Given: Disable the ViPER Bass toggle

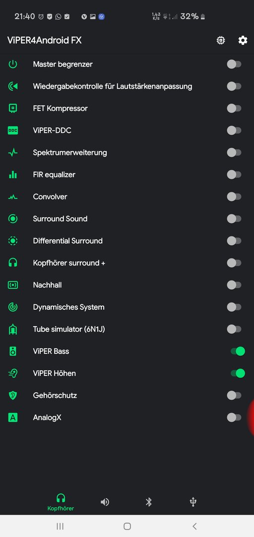Looking at the screenshot, I should click(x=238, y=351).
